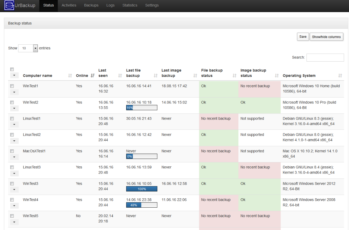Viewport: 349px width, 230px height.
Task: Expand the action dropdown for MacOsXTest1
Action: pos(14,157)
